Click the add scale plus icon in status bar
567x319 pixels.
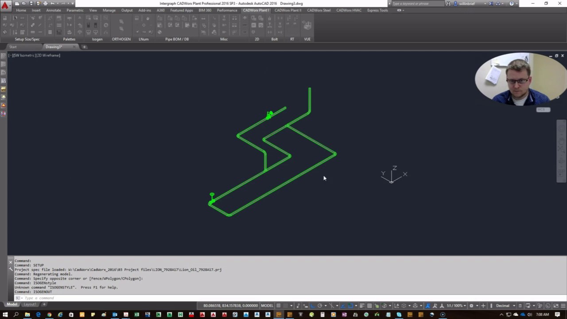(483, 306)
